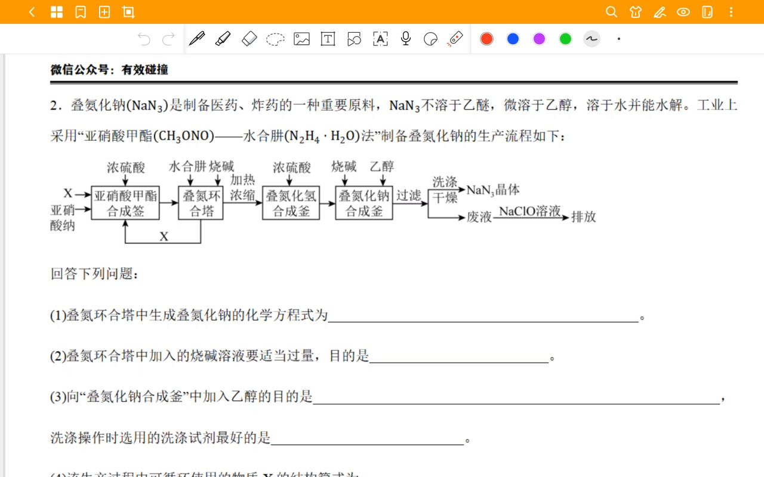Select the laser pointer tool
The height and width of the screenshot is (477, 764).
click(x=455, y=39)
